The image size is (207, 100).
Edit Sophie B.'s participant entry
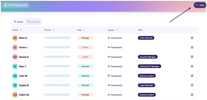pyautogui.click(x=192, y=85)
